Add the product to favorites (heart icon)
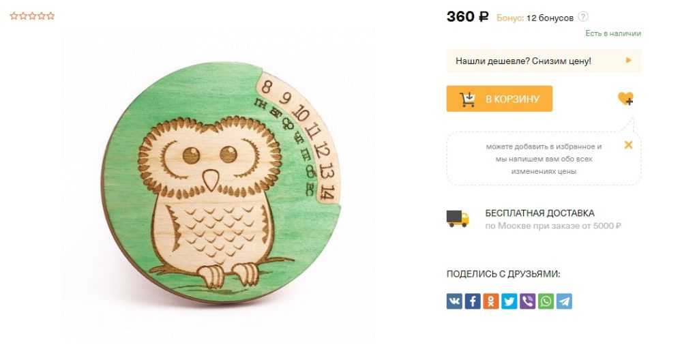 coord(625,99)
